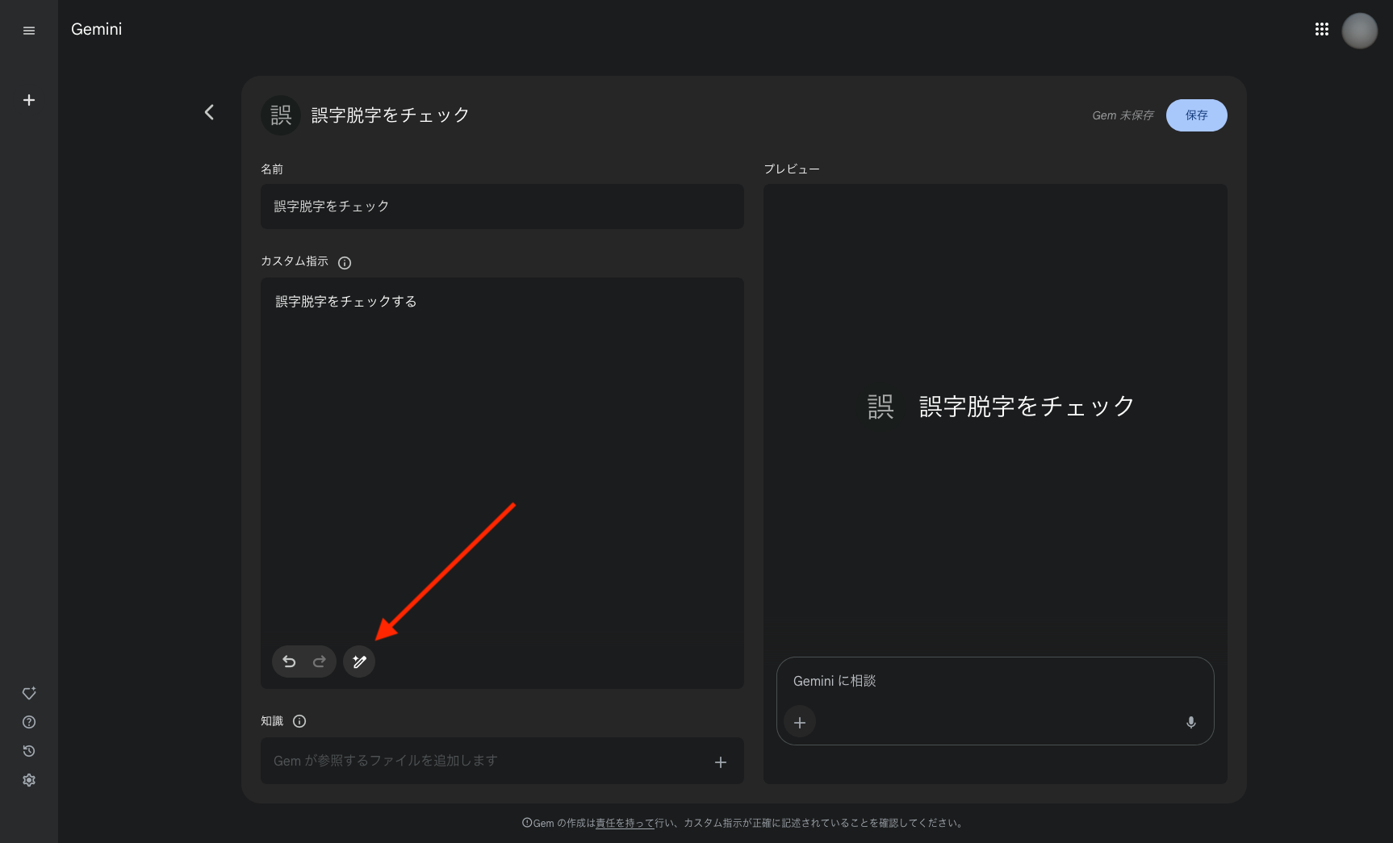The width and height of the screenshot is (1393, 843).
Task: Activate the microphone icon in the preview chat
Action: coord(1191,723)
